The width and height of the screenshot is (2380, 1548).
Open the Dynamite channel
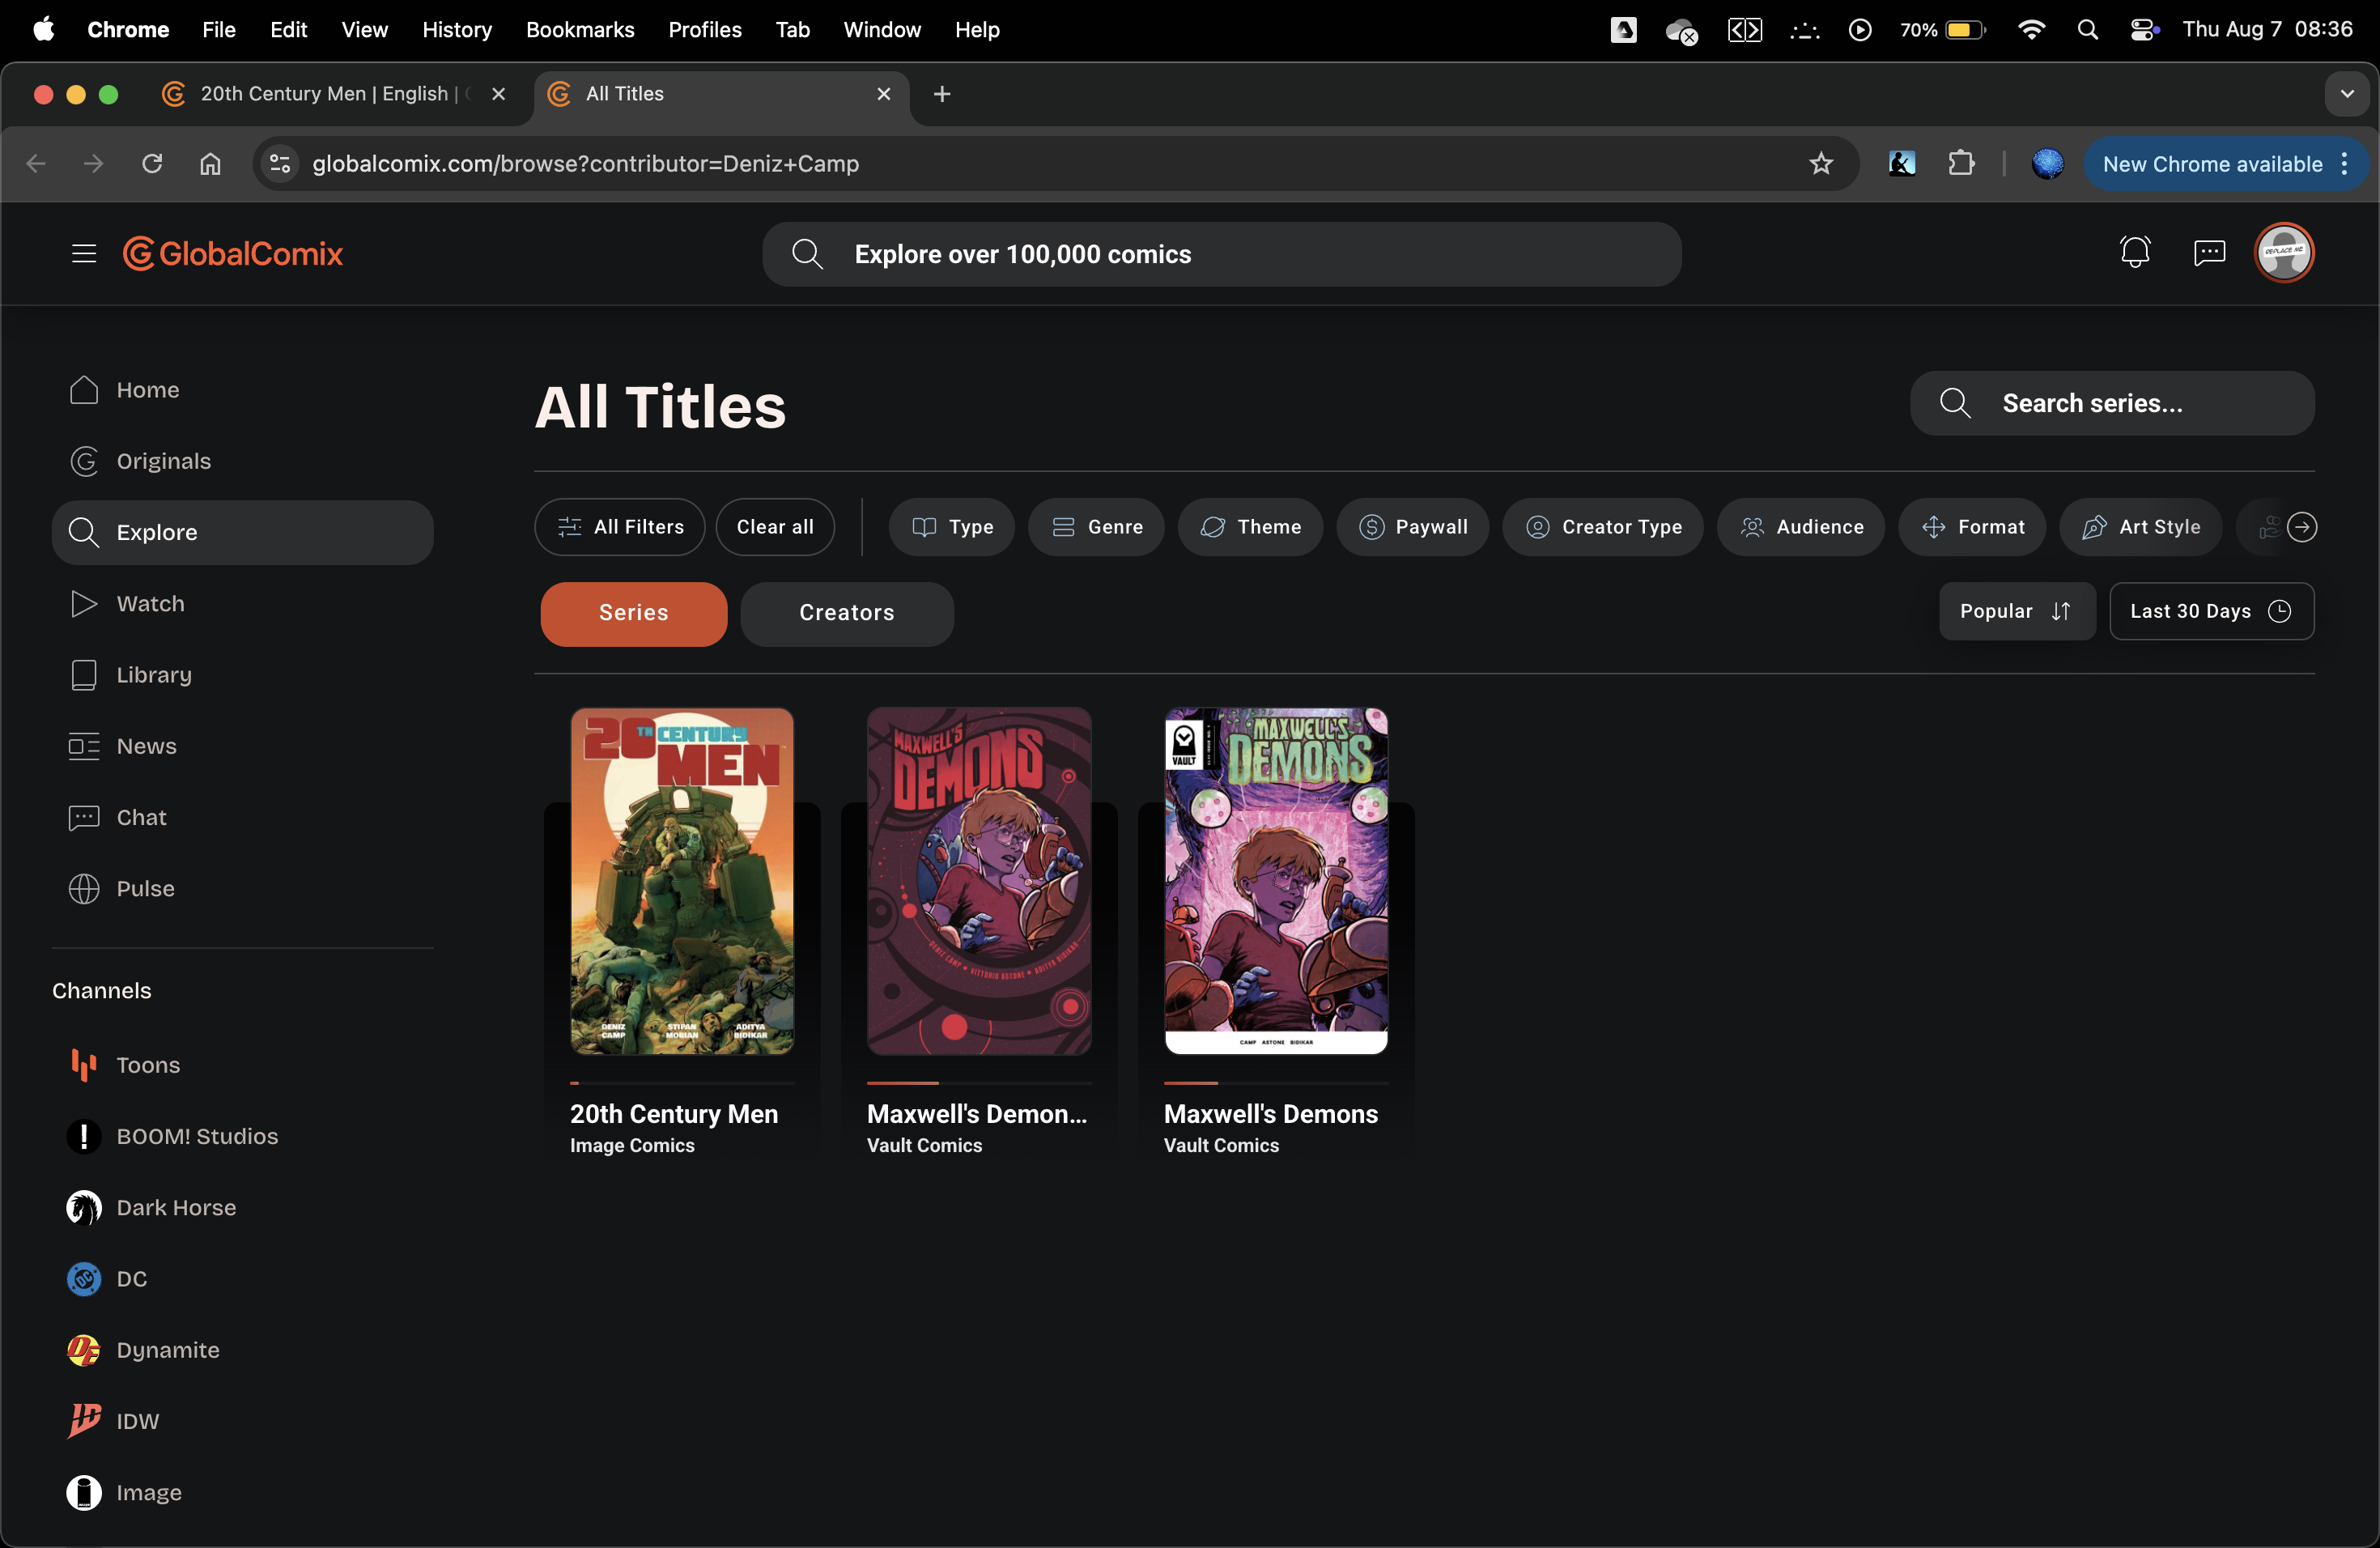click(242, 1350)
